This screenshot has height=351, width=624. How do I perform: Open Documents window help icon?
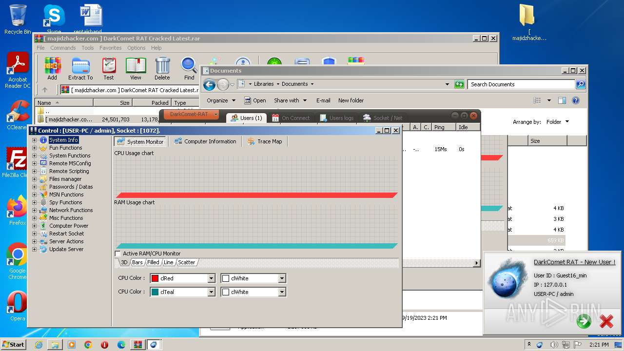click(x=576, y=100)
